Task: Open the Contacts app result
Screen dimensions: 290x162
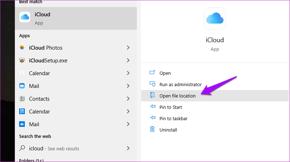Action: point(76,99)
